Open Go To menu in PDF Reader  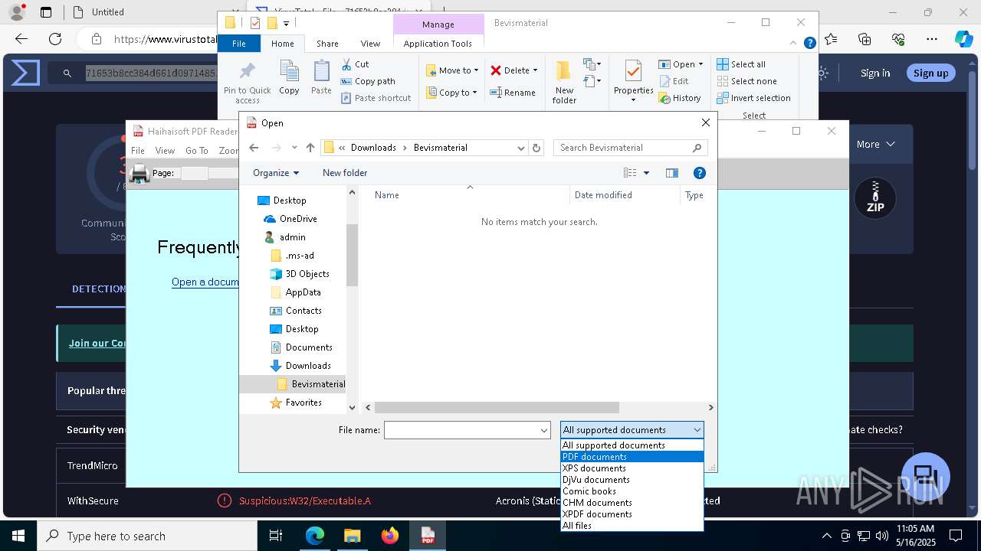coord(196,151)
